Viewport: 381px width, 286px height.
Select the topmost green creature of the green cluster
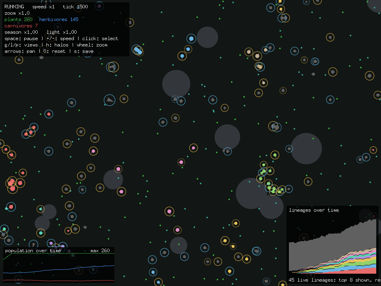tap(275, 155)
